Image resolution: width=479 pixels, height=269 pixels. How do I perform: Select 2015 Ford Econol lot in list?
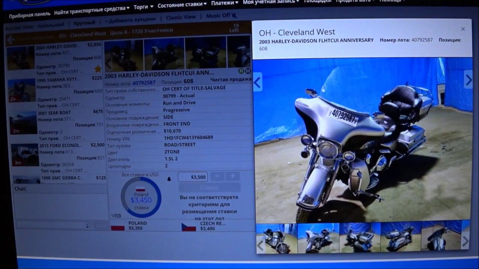57,157
